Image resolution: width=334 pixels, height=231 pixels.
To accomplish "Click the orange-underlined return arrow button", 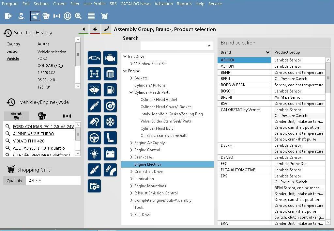I will tap(106, 29).
